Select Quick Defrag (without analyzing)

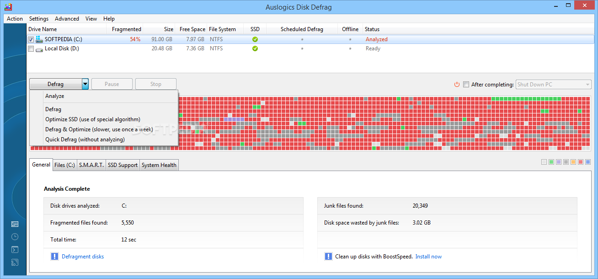(104, 139)
